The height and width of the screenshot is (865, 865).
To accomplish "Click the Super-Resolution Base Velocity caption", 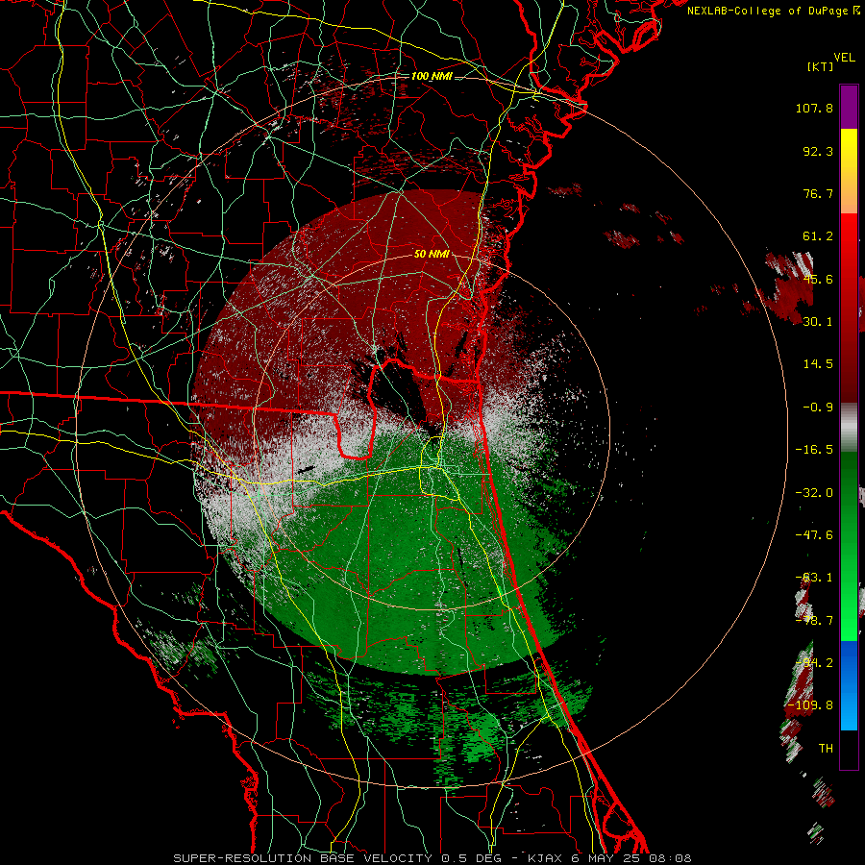I will (x=432, y=858).
